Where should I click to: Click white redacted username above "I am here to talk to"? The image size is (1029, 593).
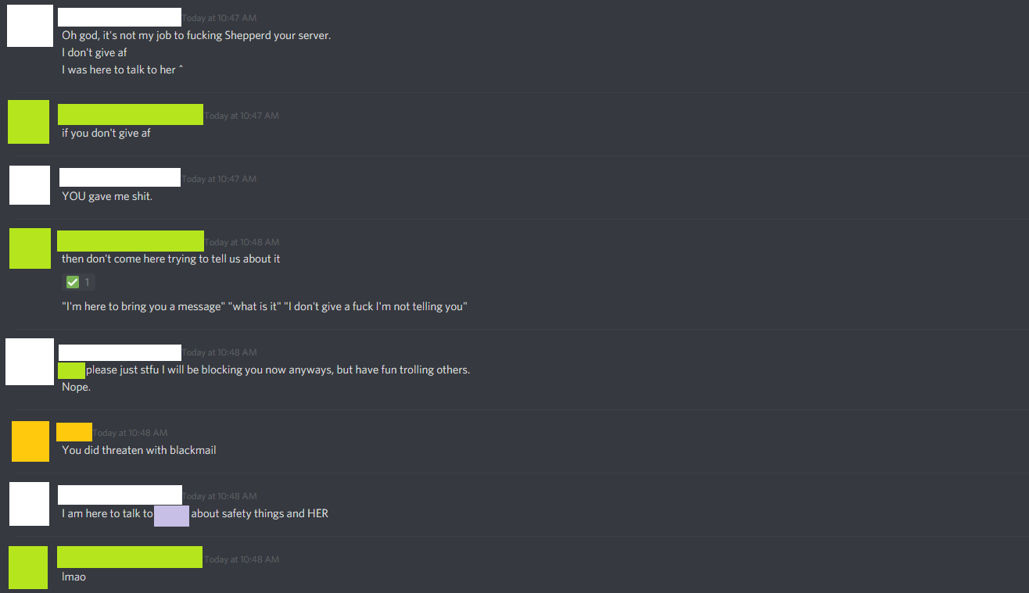(x=120, y=495)
